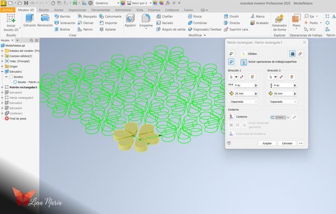Switch to the Boceto ribbon tab
336x214 pixels.
pyautogui.click(x=44, y=10)
